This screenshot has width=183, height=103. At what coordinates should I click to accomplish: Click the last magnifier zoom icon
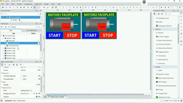(169, 7)
